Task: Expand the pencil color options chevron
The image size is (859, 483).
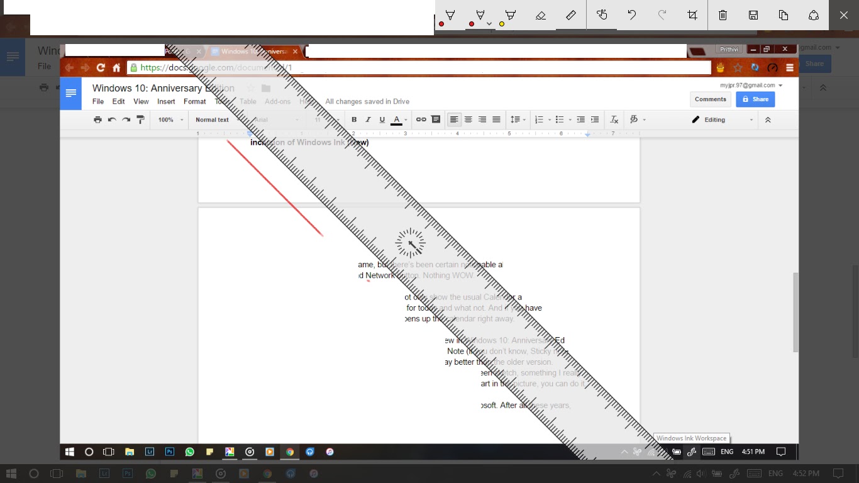Action: click(489, 23)
